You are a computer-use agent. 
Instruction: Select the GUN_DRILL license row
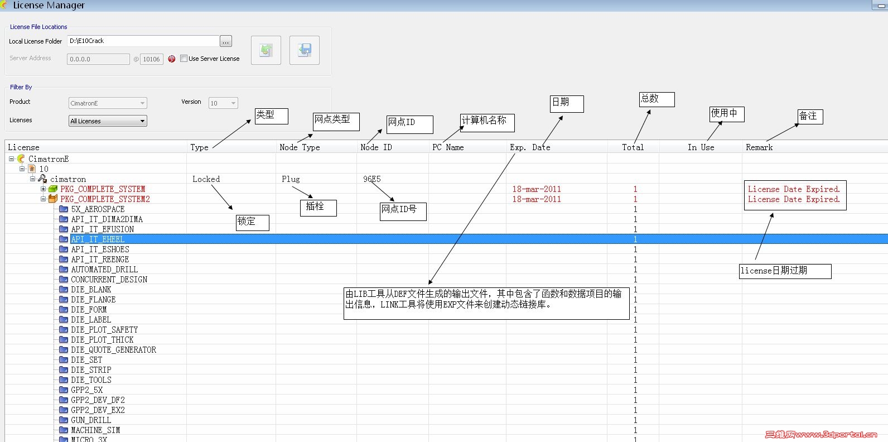[x=446, y=420]
